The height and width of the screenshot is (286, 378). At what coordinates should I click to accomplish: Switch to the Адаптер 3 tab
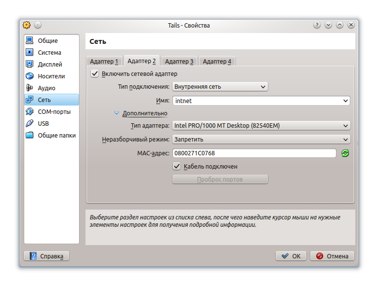(179, 62)
